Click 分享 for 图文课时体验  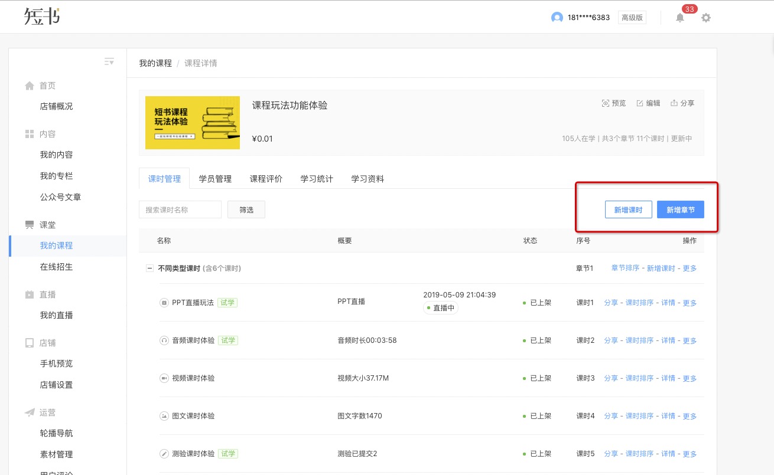[611, 416]
